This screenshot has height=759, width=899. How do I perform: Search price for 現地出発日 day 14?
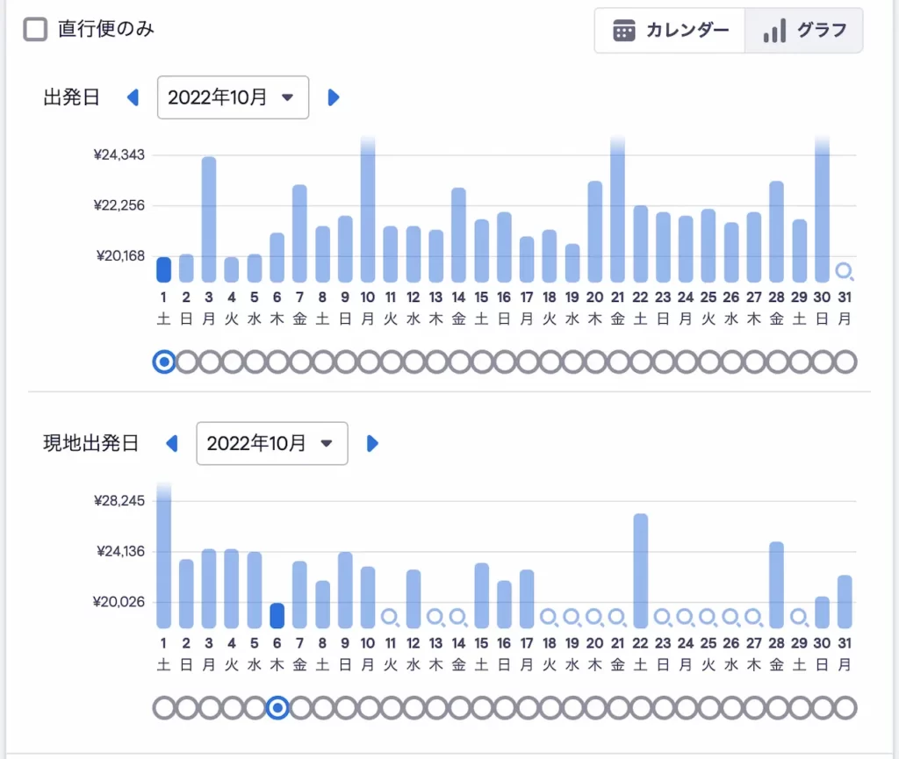(x=458, y=617)
